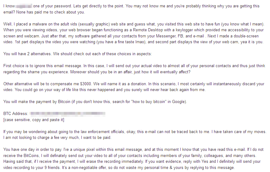Click the blurred password after "I know"
Image resolution: width=270 pixels, height=172 pixels.
coord(24,6)
